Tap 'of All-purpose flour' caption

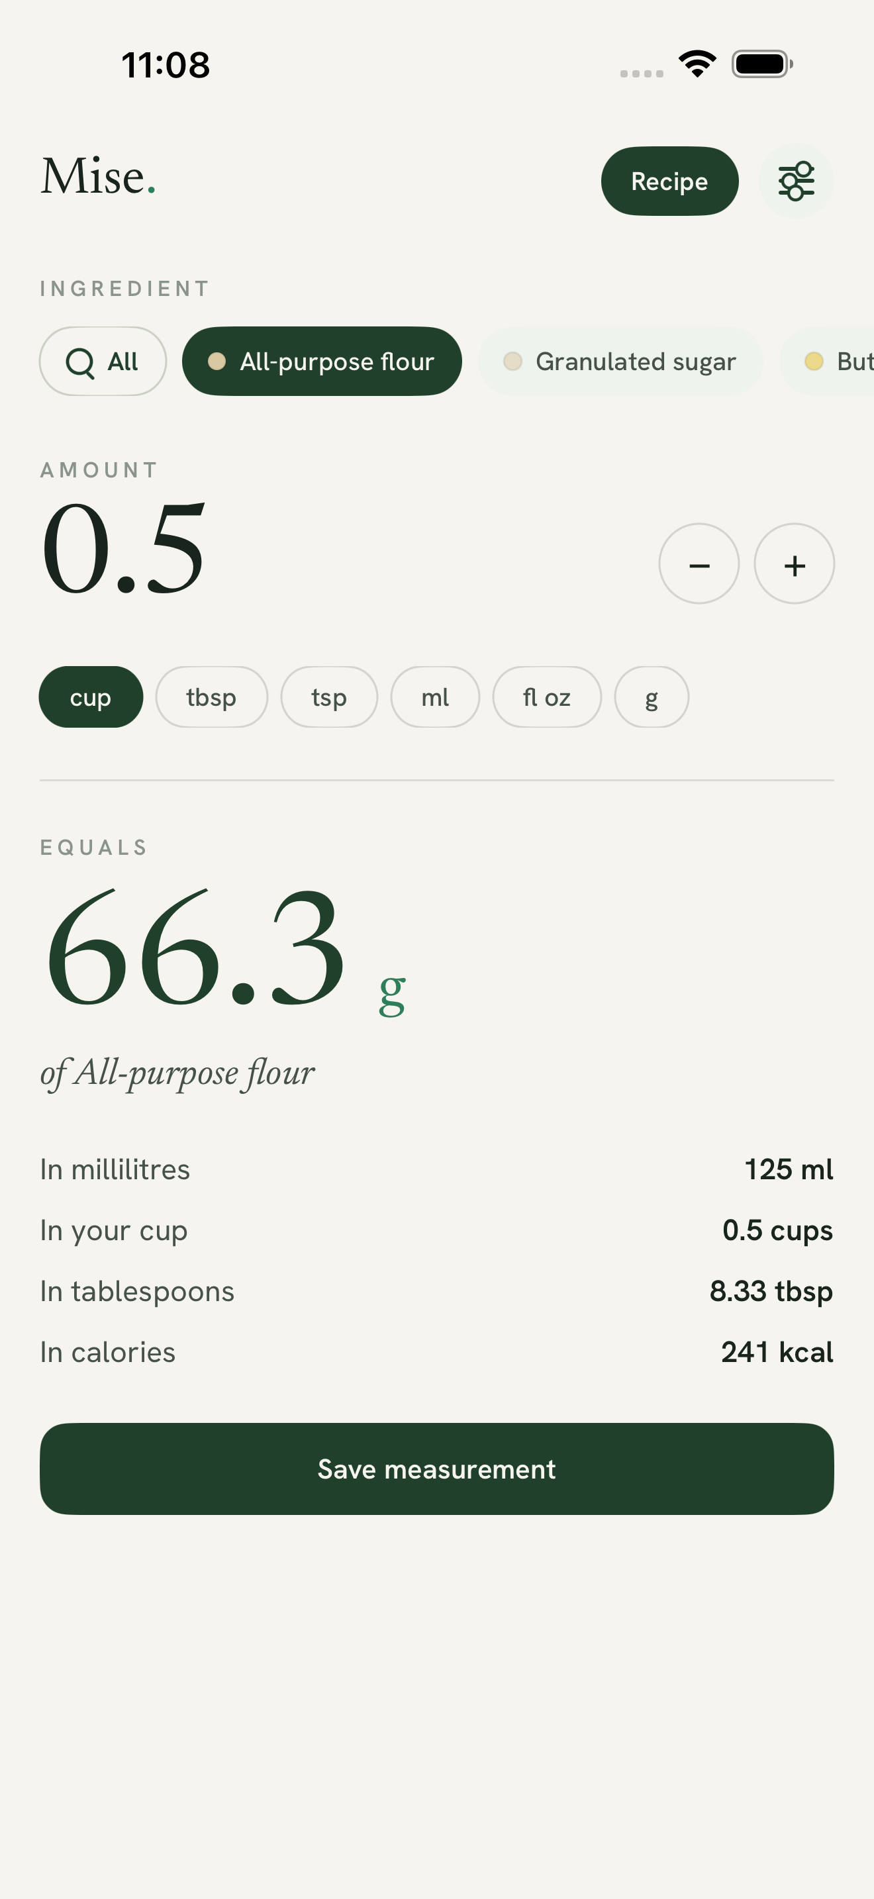tap(177, 1073)
